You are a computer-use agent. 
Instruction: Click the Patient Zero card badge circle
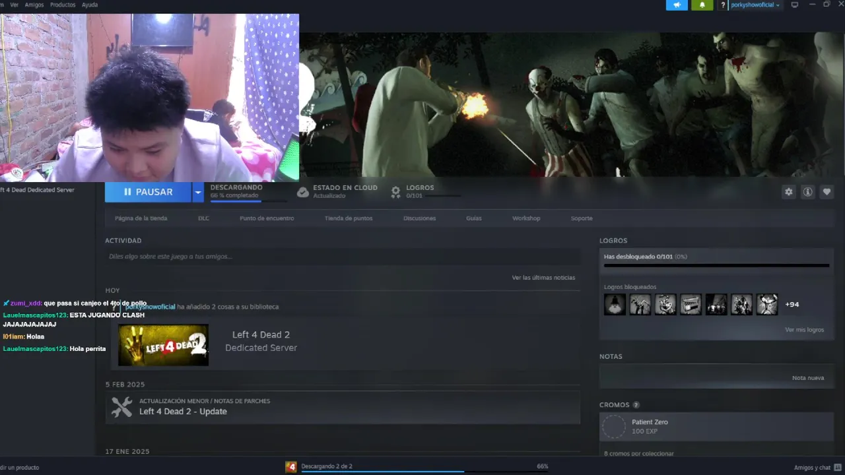(614, 427)
